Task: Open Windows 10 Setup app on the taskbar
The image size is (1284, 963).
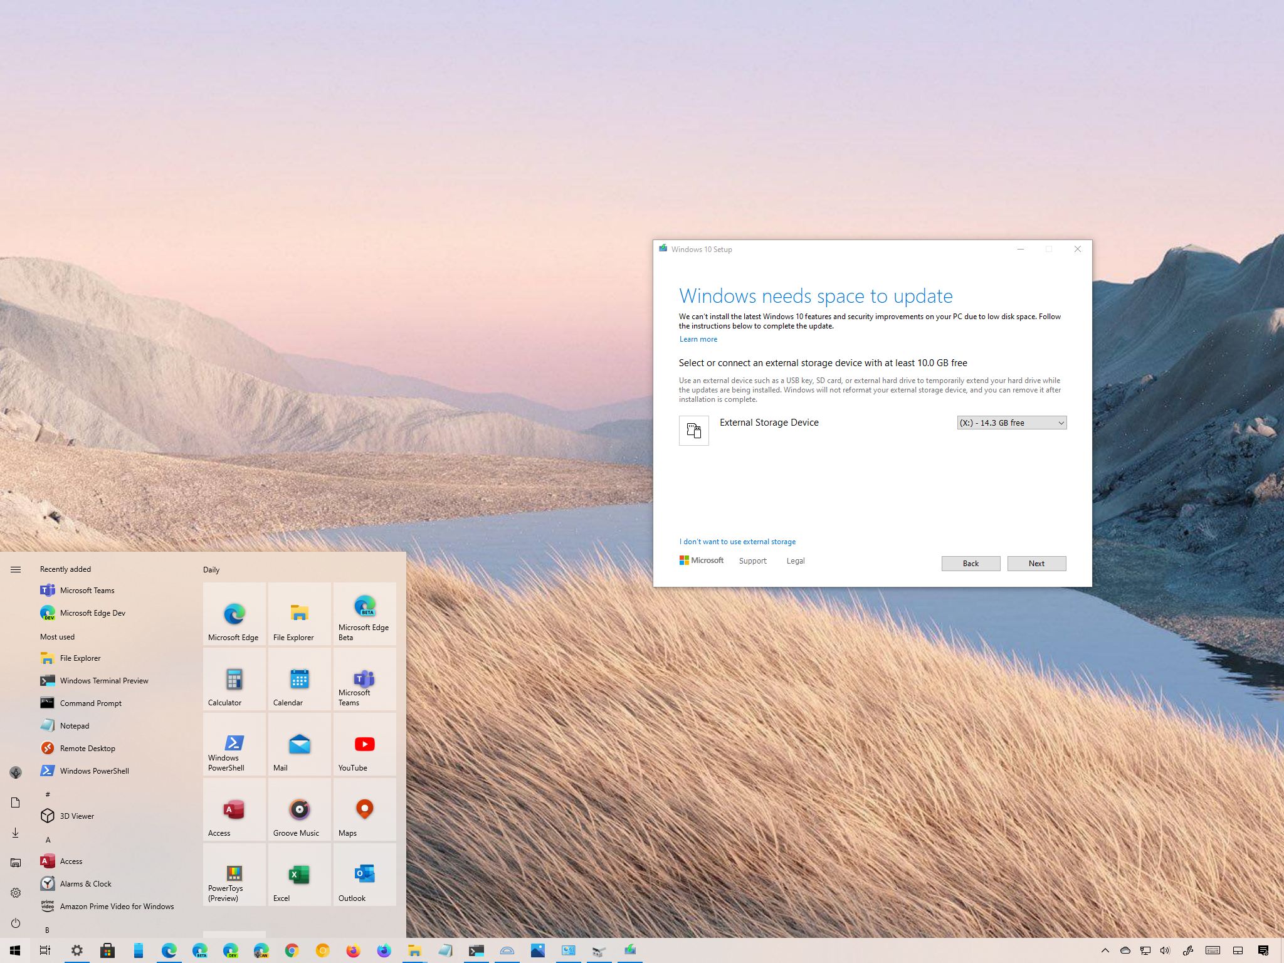Action: point(629,950)
